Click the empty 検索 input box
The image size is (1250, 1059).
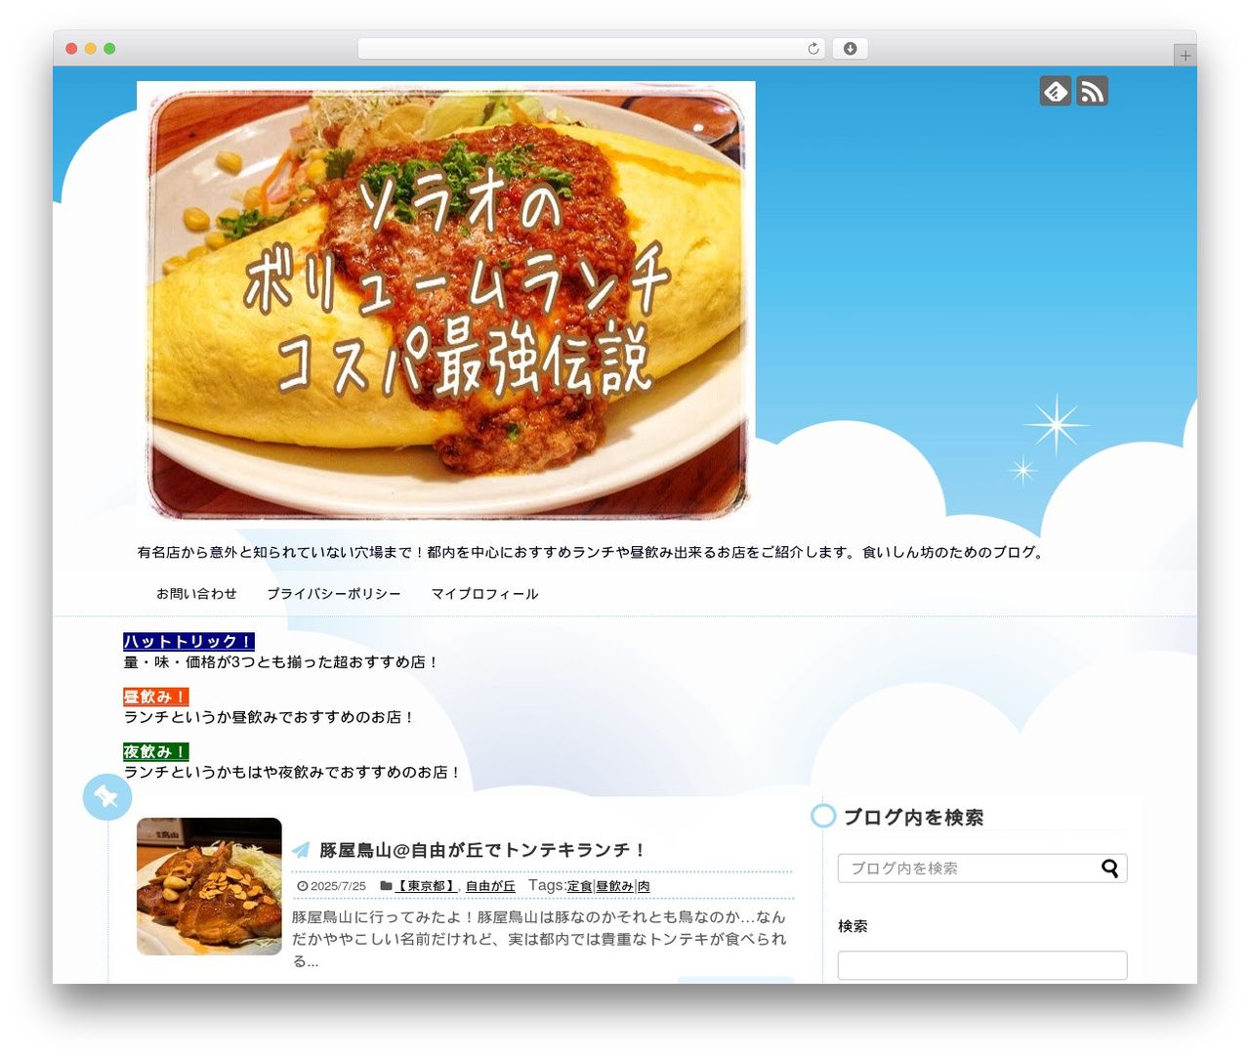click(x=982, y=965)
